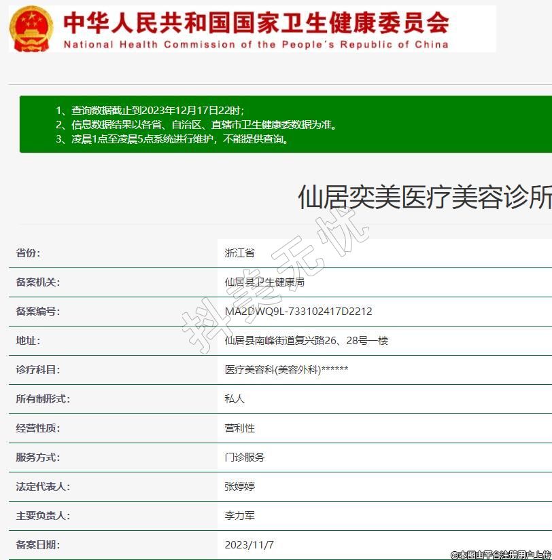Click the copyright watermark text at bottom right
This screenshot has width=552, height=560.
[x=500, y=555]
